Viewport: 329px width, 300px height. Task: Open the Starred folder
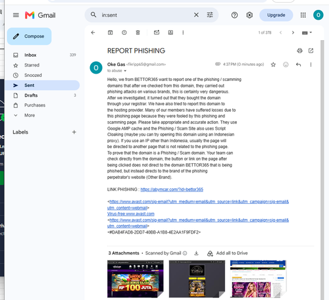(x=42, y=65)
